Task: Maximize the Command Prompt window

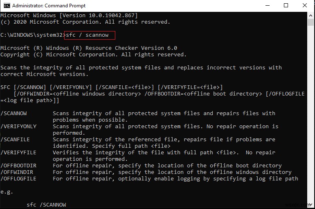Action: click(x=286, y=6)
